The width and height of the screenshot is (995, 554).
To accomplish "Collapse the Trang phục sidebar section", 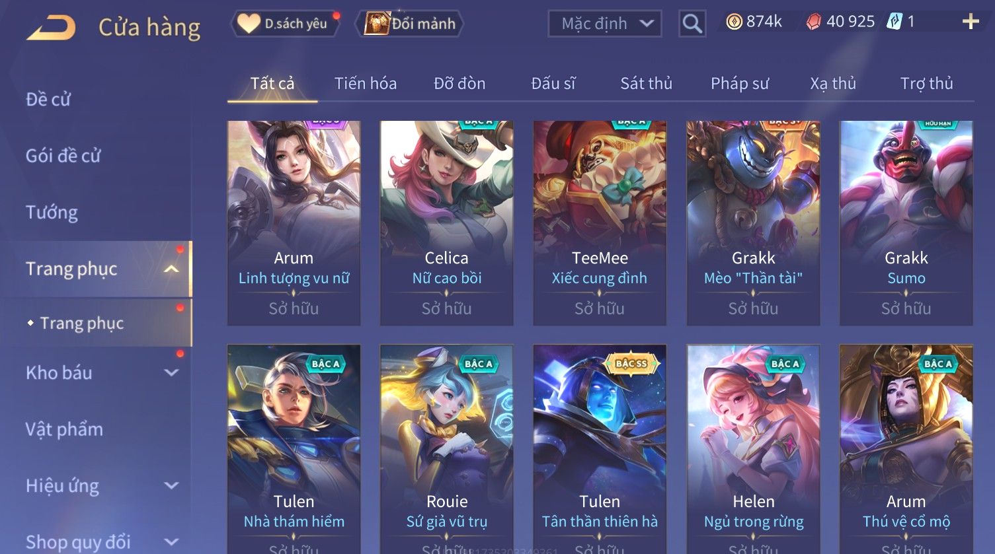I will coord(171,269).
